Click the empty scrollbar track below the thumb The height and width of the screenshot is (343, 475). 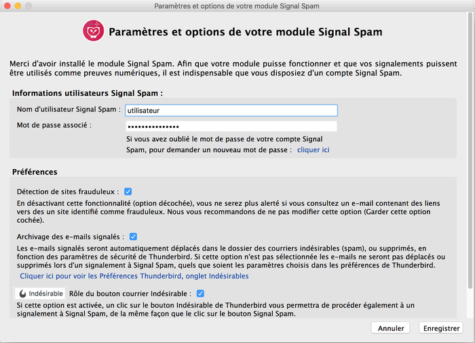pos(470,304)
